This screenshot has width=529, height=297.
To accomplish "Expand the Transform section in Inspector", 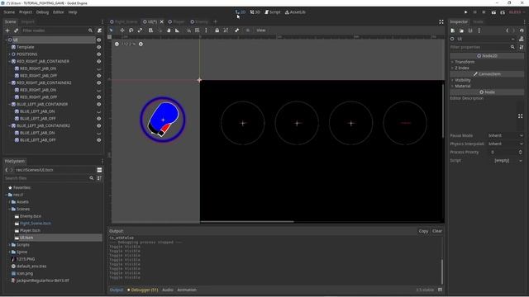I will pos(465,62).
